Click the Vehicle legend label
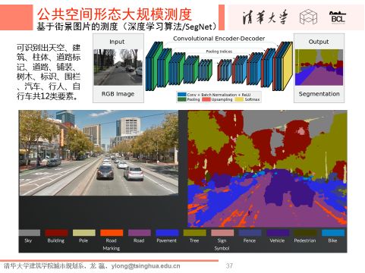 [x=277, y=240]
